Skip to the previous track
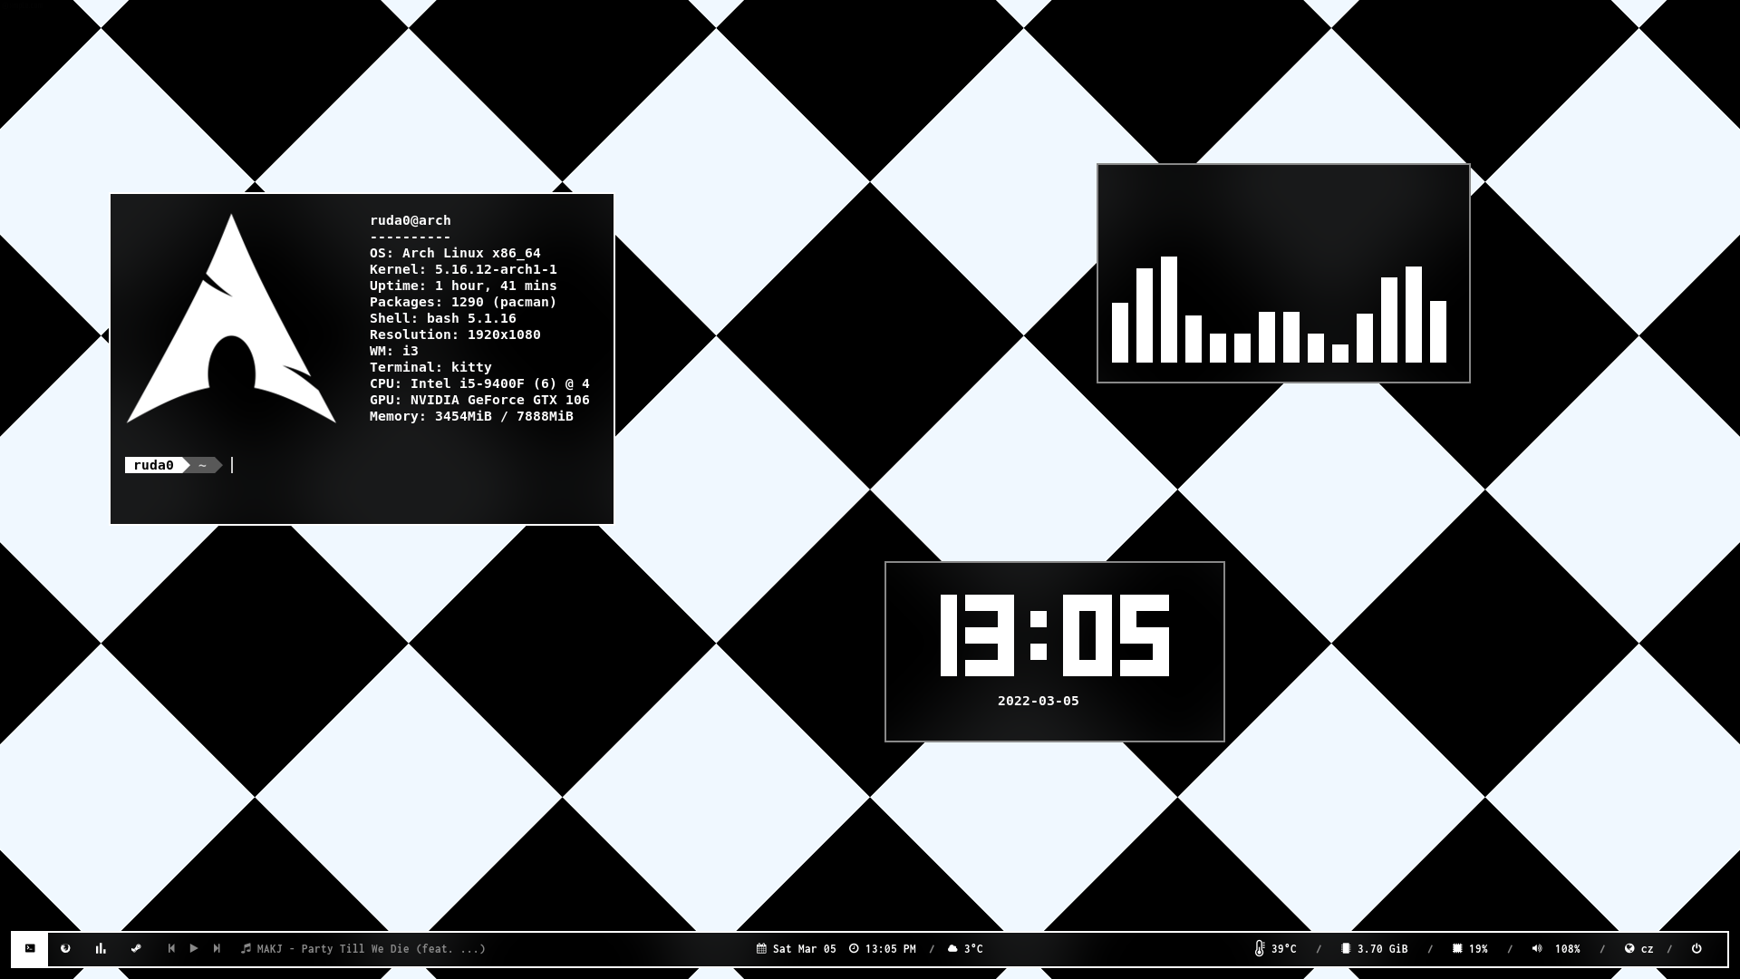The height and width of the screenshot is (979, 1740). coord(171,948)
